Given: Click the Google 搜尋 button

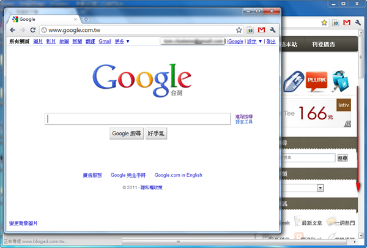Looking at the screenshot, I should [127, 133].
